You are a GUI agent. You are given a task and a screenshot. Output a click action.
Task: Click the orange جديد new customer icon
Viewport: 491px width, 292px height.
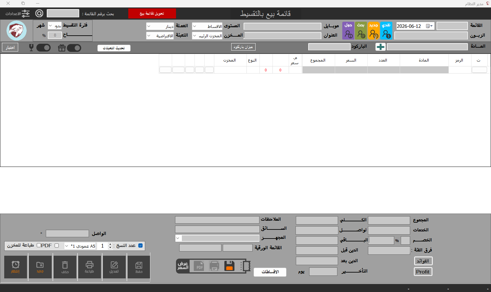click(x=373, y=30)
